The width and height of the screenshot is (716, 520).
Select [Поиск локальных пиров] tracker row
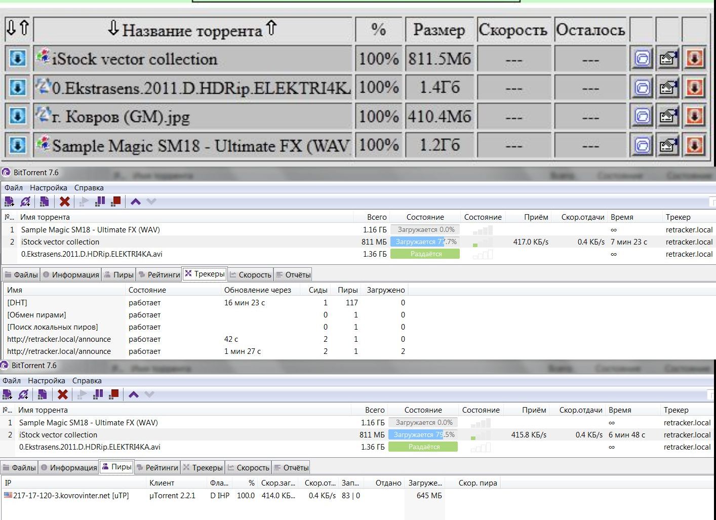[x=206, y=327]
